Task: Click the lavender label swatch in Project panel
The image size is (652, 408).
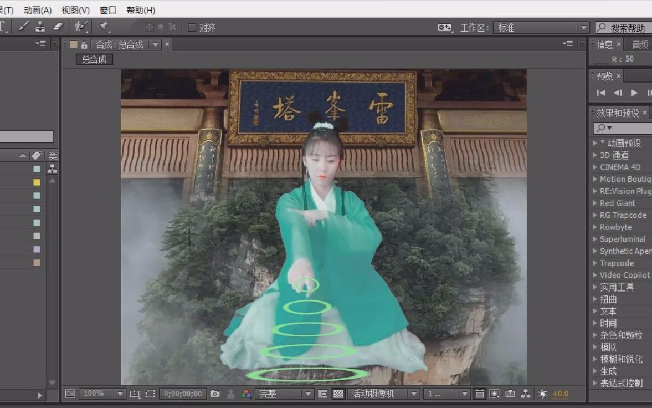Action: point(37,249)
